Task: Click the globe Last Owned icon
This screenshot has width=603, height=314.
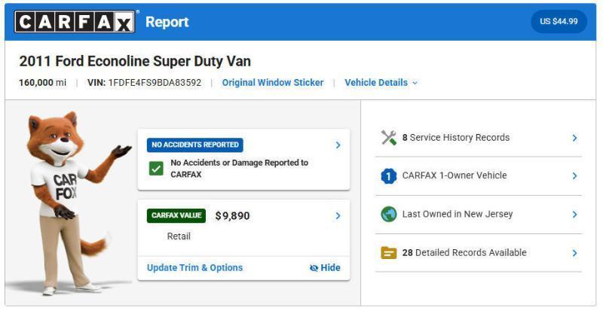Action: click(388, 215)
